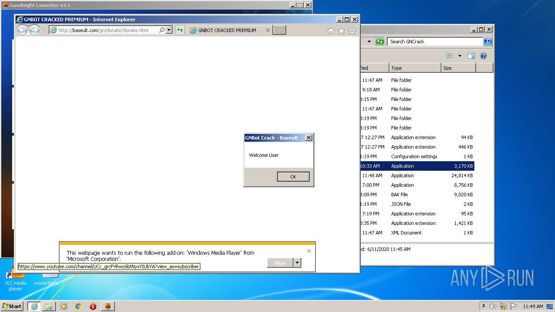The image size is (555, 312).
Task: Toggle the Explorer preview pane icon
Action: [x=471, y=56]
